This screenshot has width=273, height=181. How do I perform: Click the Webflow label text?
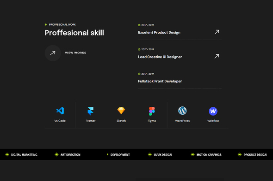(213, 121)
